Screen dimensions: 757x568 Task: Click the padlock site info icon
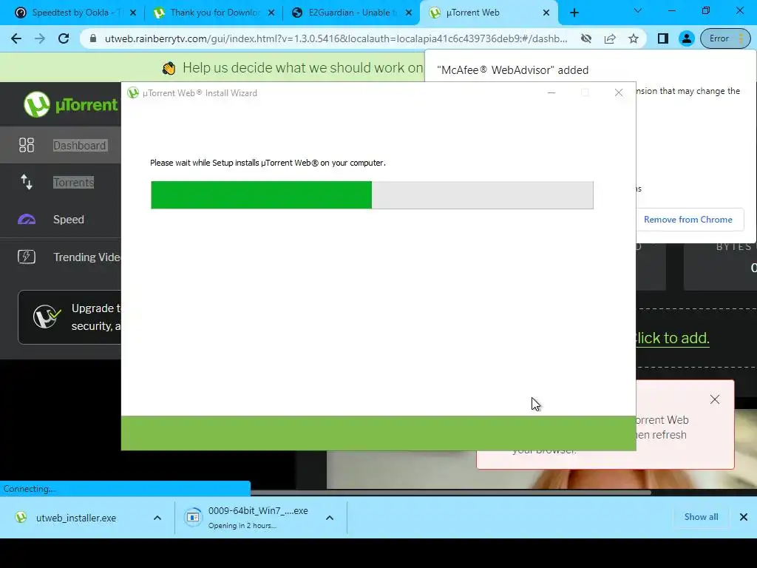pos(93,38)
